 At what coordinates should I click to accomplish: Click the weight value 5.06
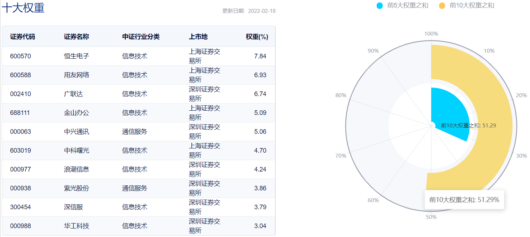[x=260, y=132]
